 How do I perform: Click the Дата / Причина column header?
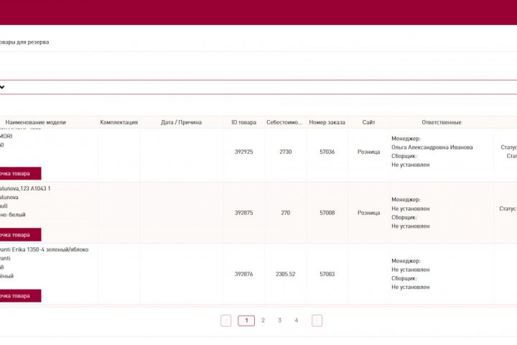(182, 122)
